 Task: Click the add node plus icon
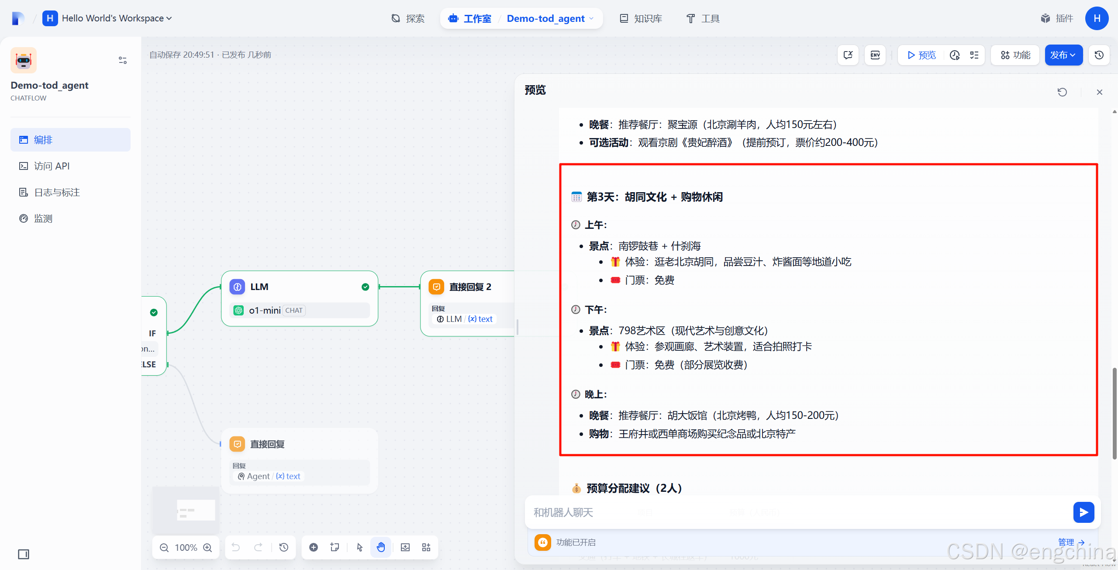pos(314,547)
